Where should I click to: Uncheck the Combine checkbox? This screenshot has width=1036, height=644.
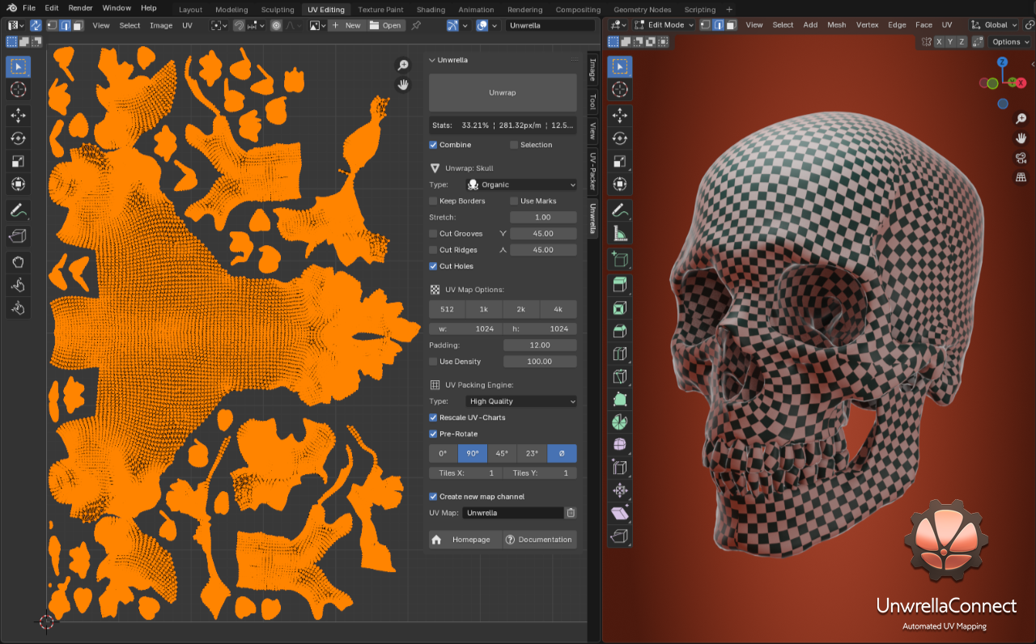pyautogui.click(x=433, y=145)
